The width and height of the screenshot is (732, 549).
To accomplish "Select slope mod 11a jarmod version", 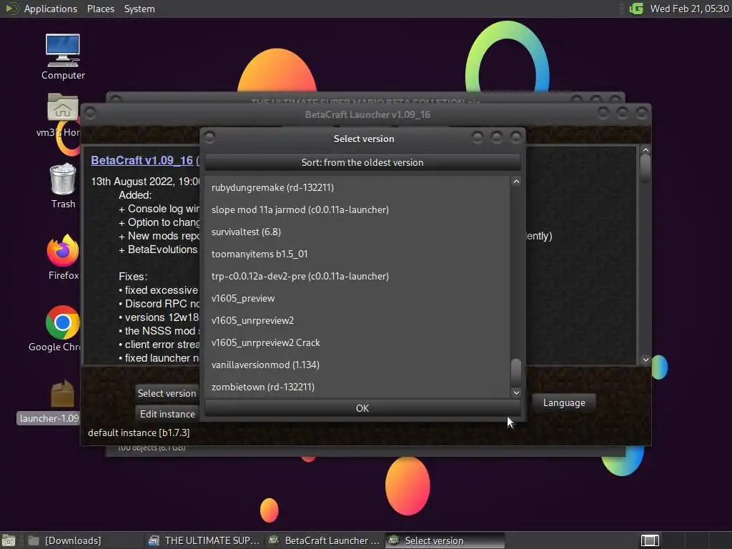I will pyautogui.click(x=357, y=209).
